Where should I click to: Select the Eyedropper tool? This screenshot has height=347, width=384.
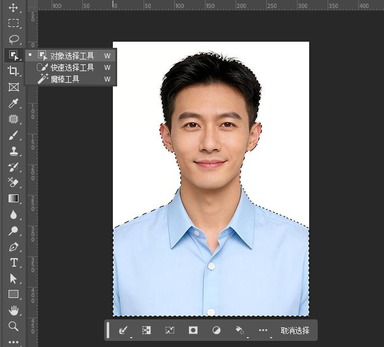[13, 103]
